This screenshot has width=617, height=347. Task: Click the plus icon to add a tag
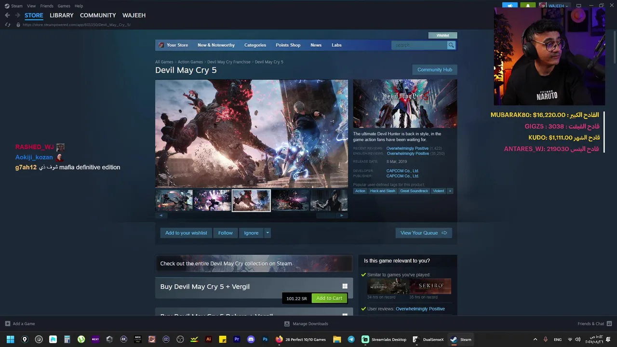[x=450, y=191]
